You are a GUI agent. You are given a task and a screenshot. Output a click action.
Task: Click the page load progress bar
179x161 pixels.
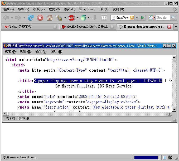(147, 158)
